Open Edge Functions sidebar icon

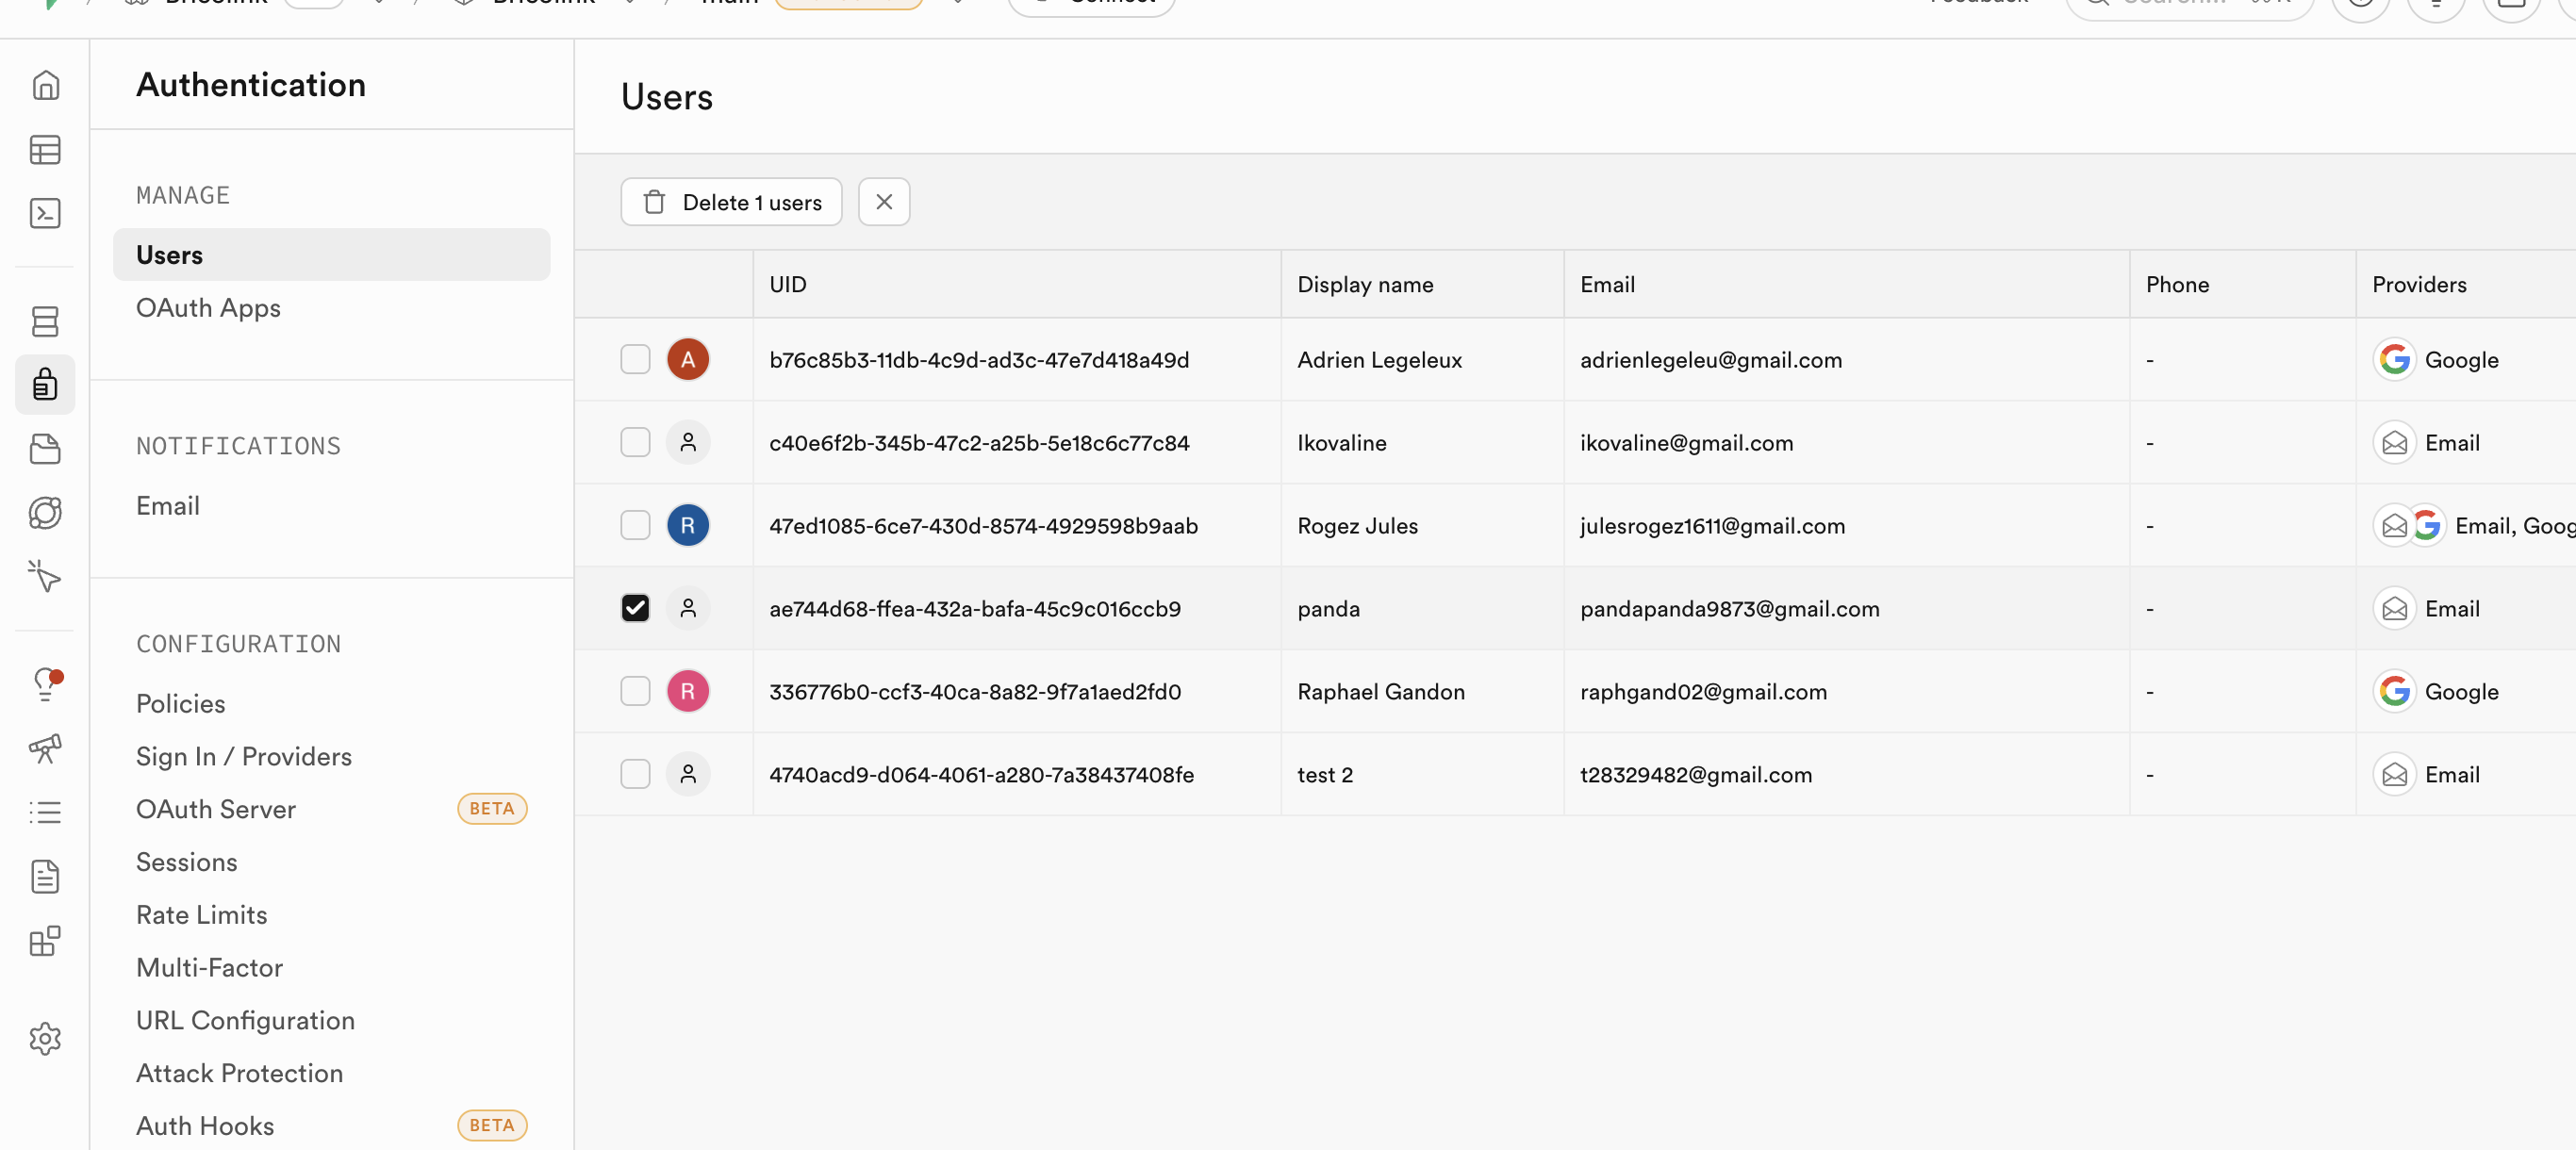pos(45,513)
